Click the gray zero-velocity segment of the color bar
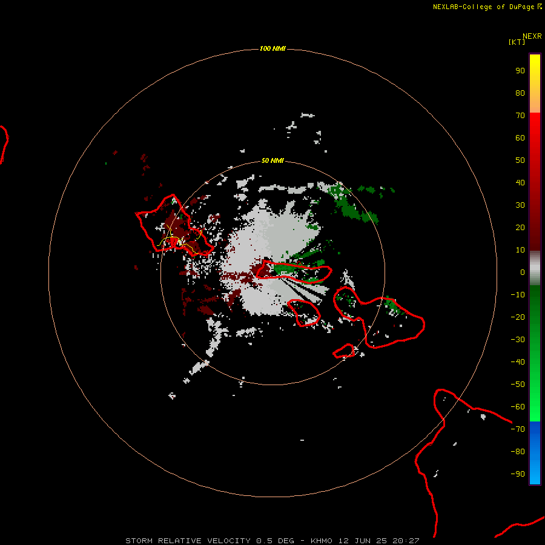Viewport: 545px width, 545px height. [x=535, y=268]
